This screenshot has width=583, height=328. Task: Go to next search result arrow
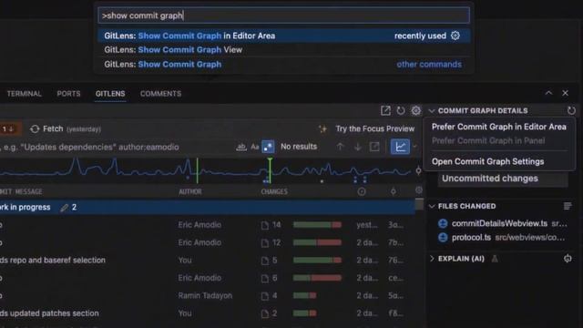357,147
